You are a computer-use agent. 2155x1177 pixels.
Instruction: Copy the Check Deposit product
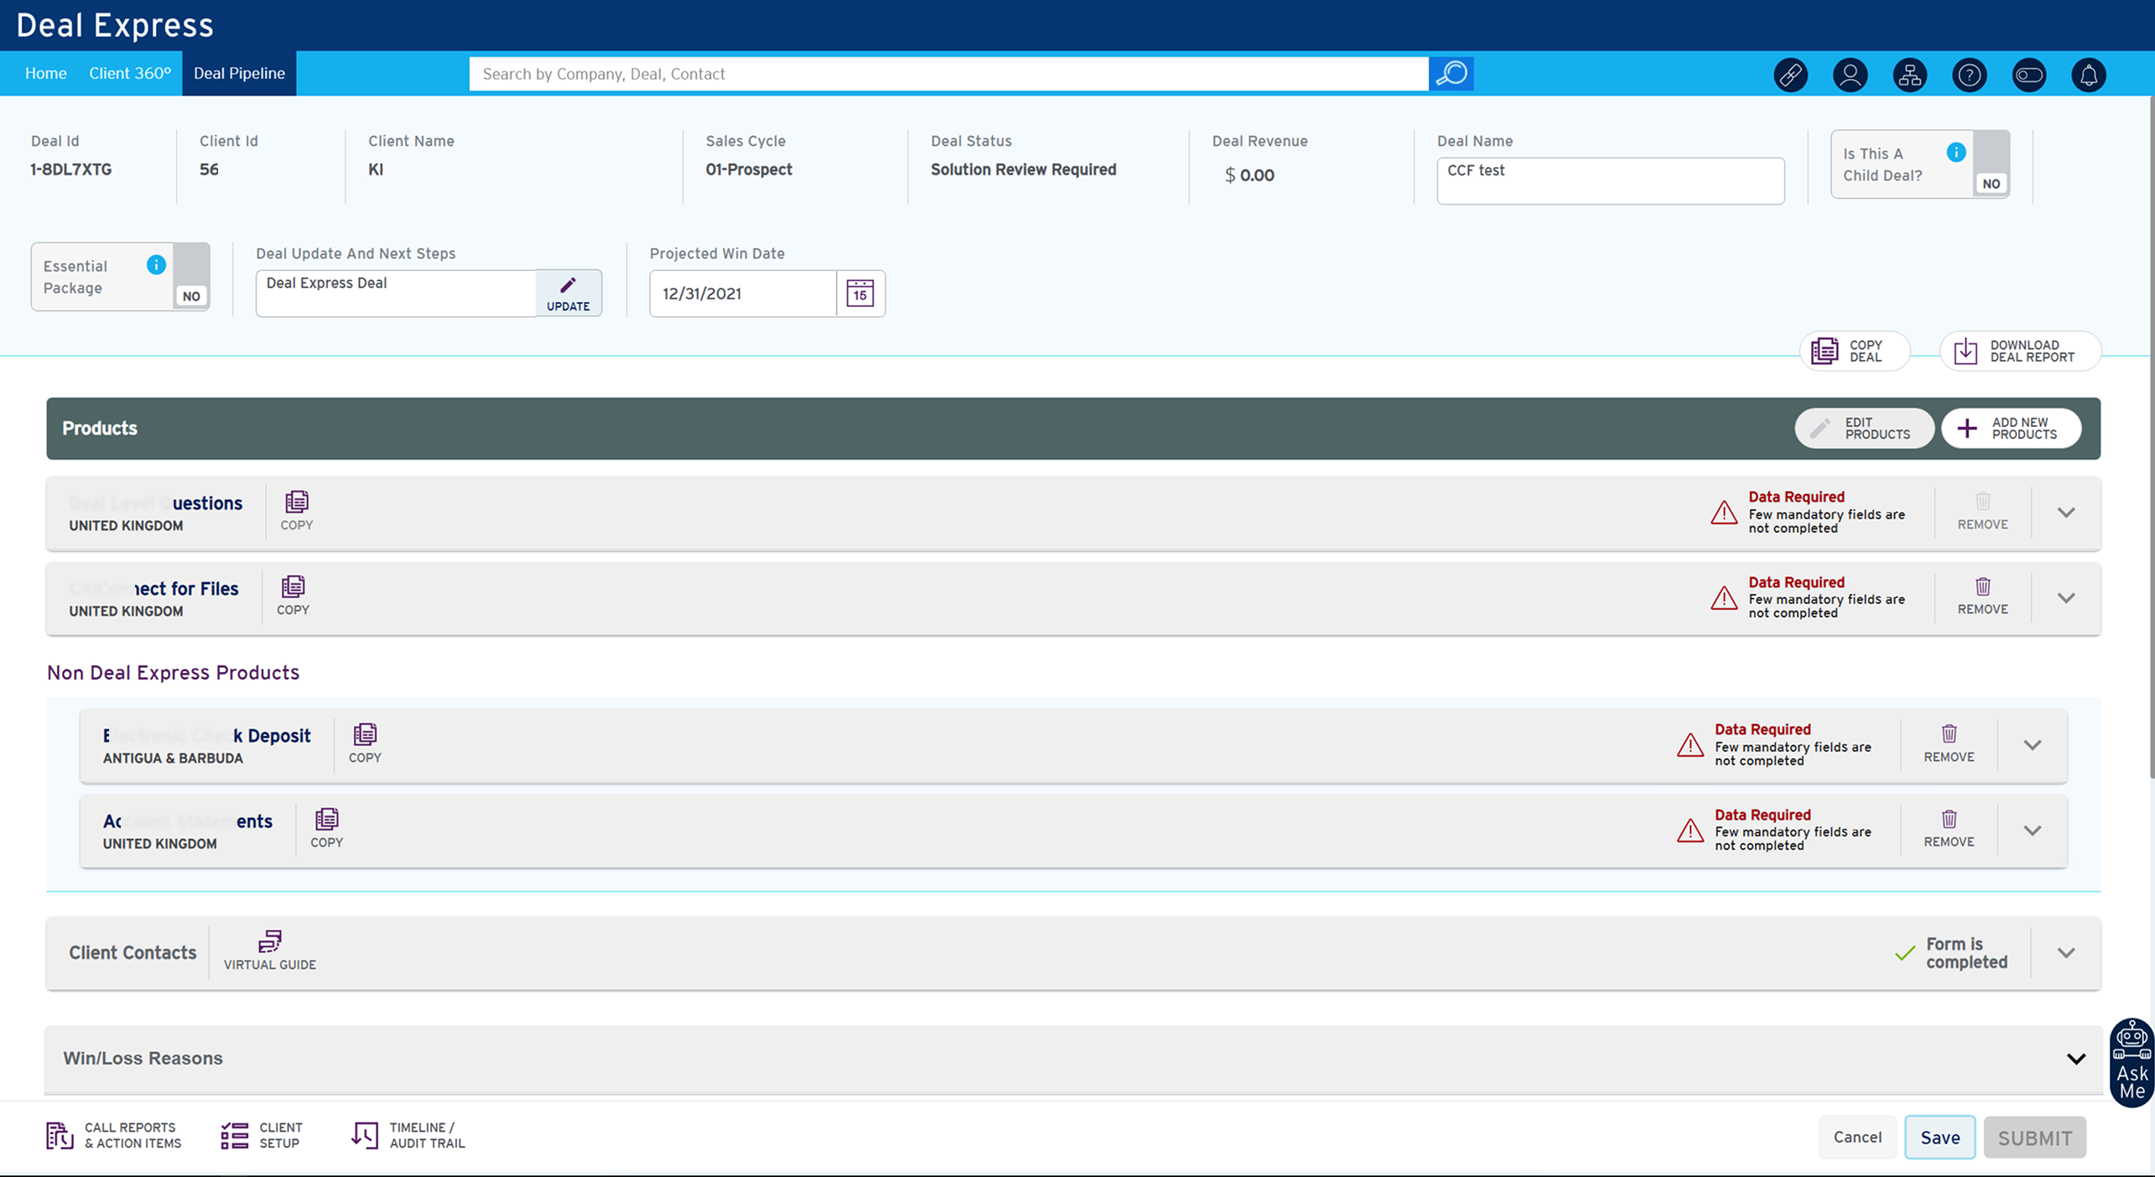click(x=365, y=743)
